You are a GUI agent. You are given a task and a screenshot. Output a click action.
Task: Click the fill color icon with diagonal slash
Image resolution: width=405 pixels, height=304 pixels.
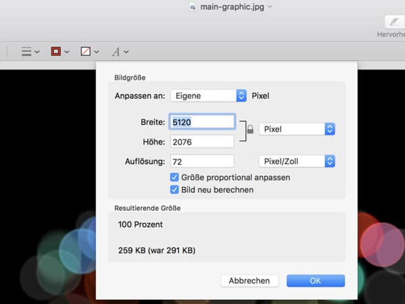pos(86,51)
